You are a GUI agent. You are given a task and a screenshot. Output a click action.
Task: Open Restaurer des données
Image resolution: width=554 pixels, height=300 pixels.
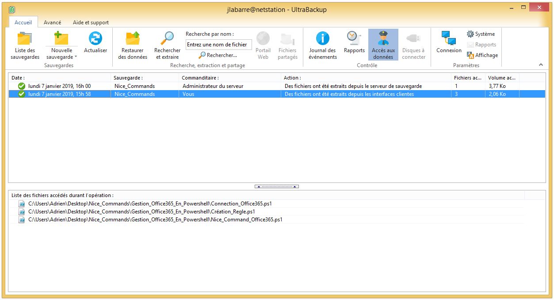[133, 39]
